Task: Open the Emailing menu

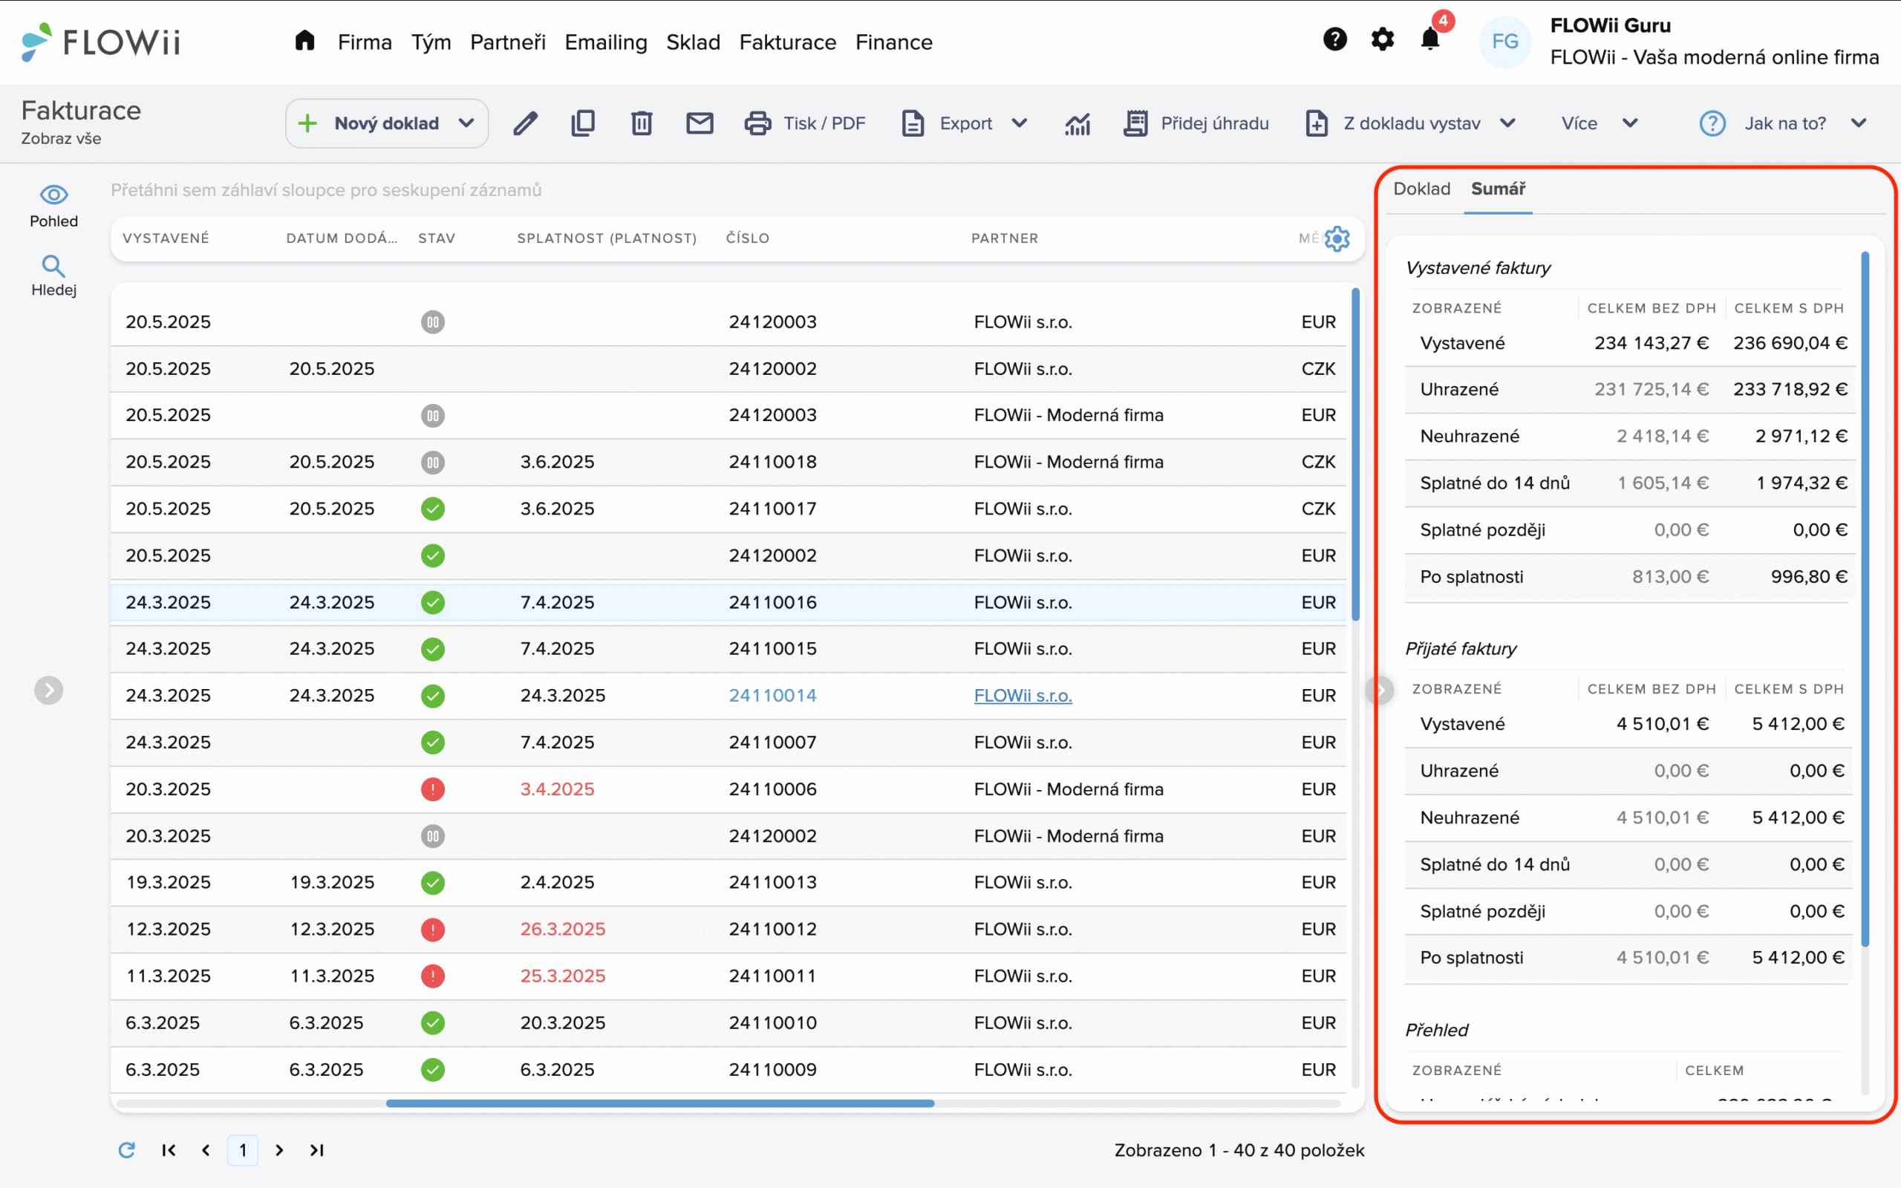Action: coord(606,42)
